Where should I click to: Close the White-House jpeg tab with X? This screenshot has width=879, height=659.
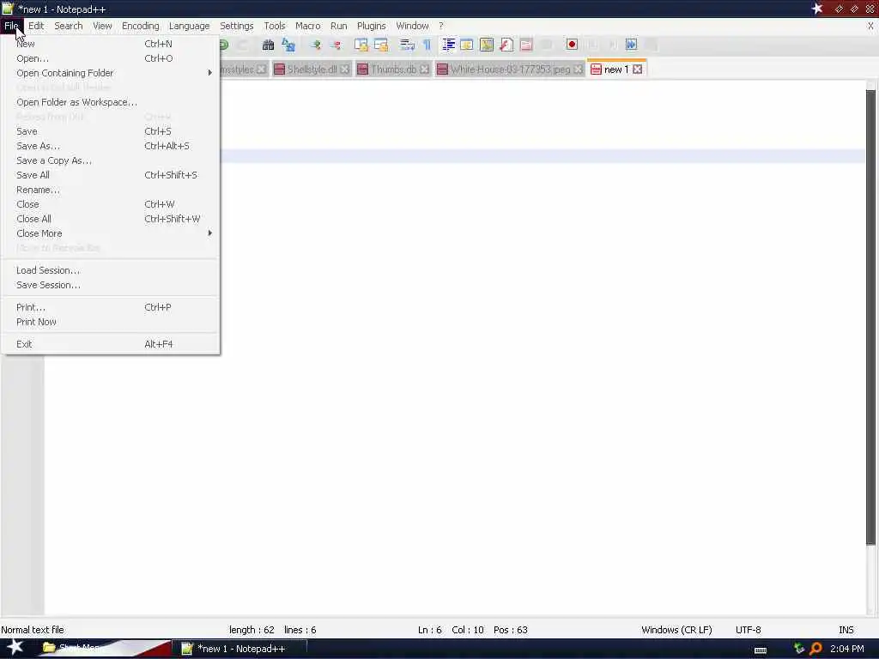578,69
